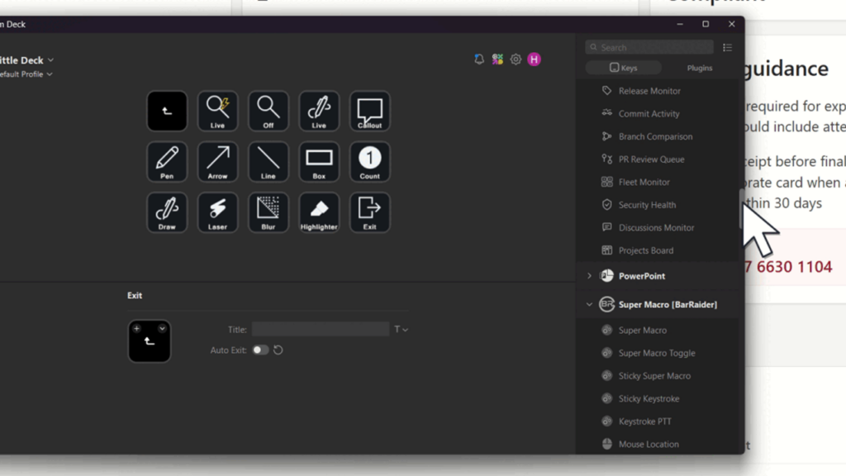Image resolution: width=846 pixels, height=476 pixels.
Task: Select the Draw key
Action: 167,212
